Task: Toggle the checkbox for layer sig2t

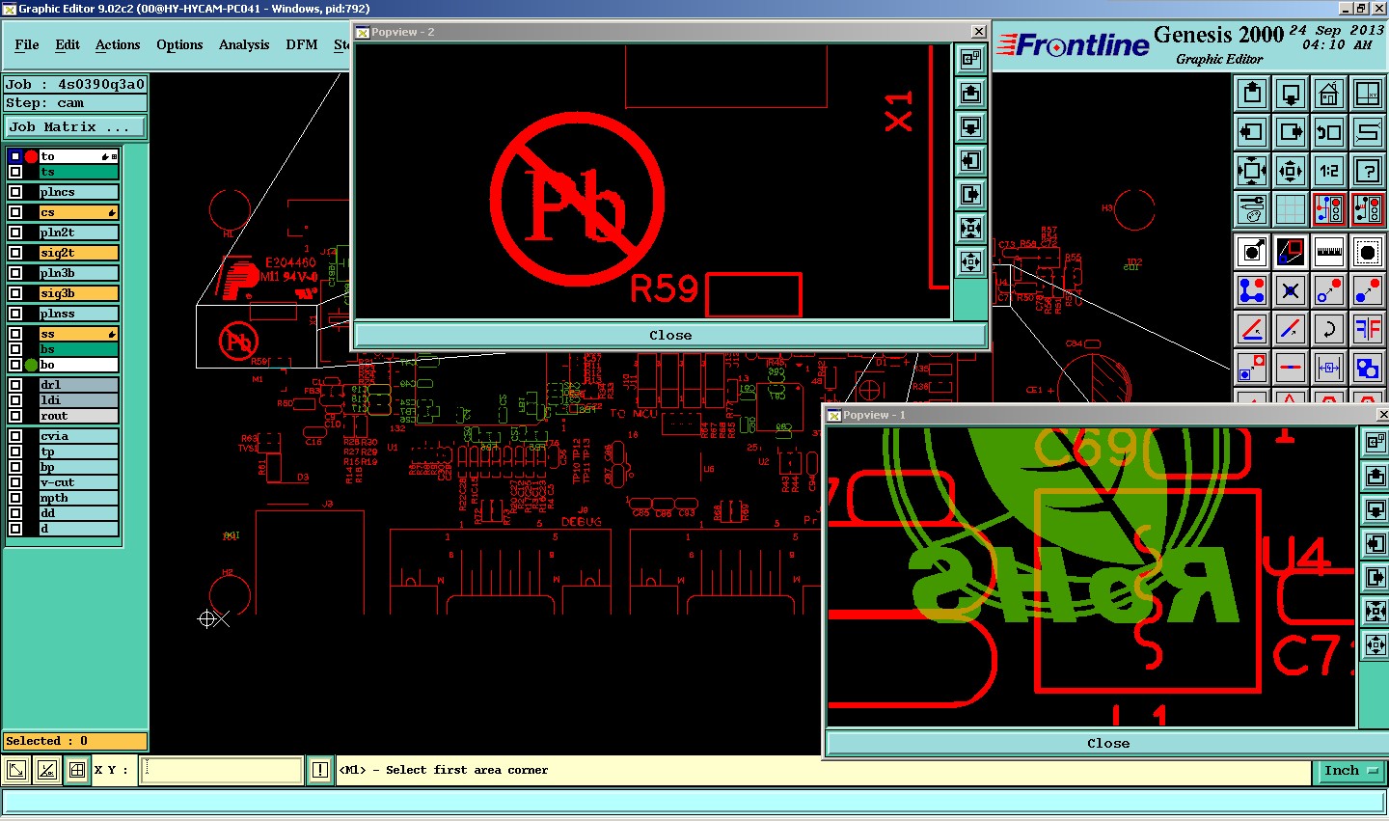Action: click(15, 253)
